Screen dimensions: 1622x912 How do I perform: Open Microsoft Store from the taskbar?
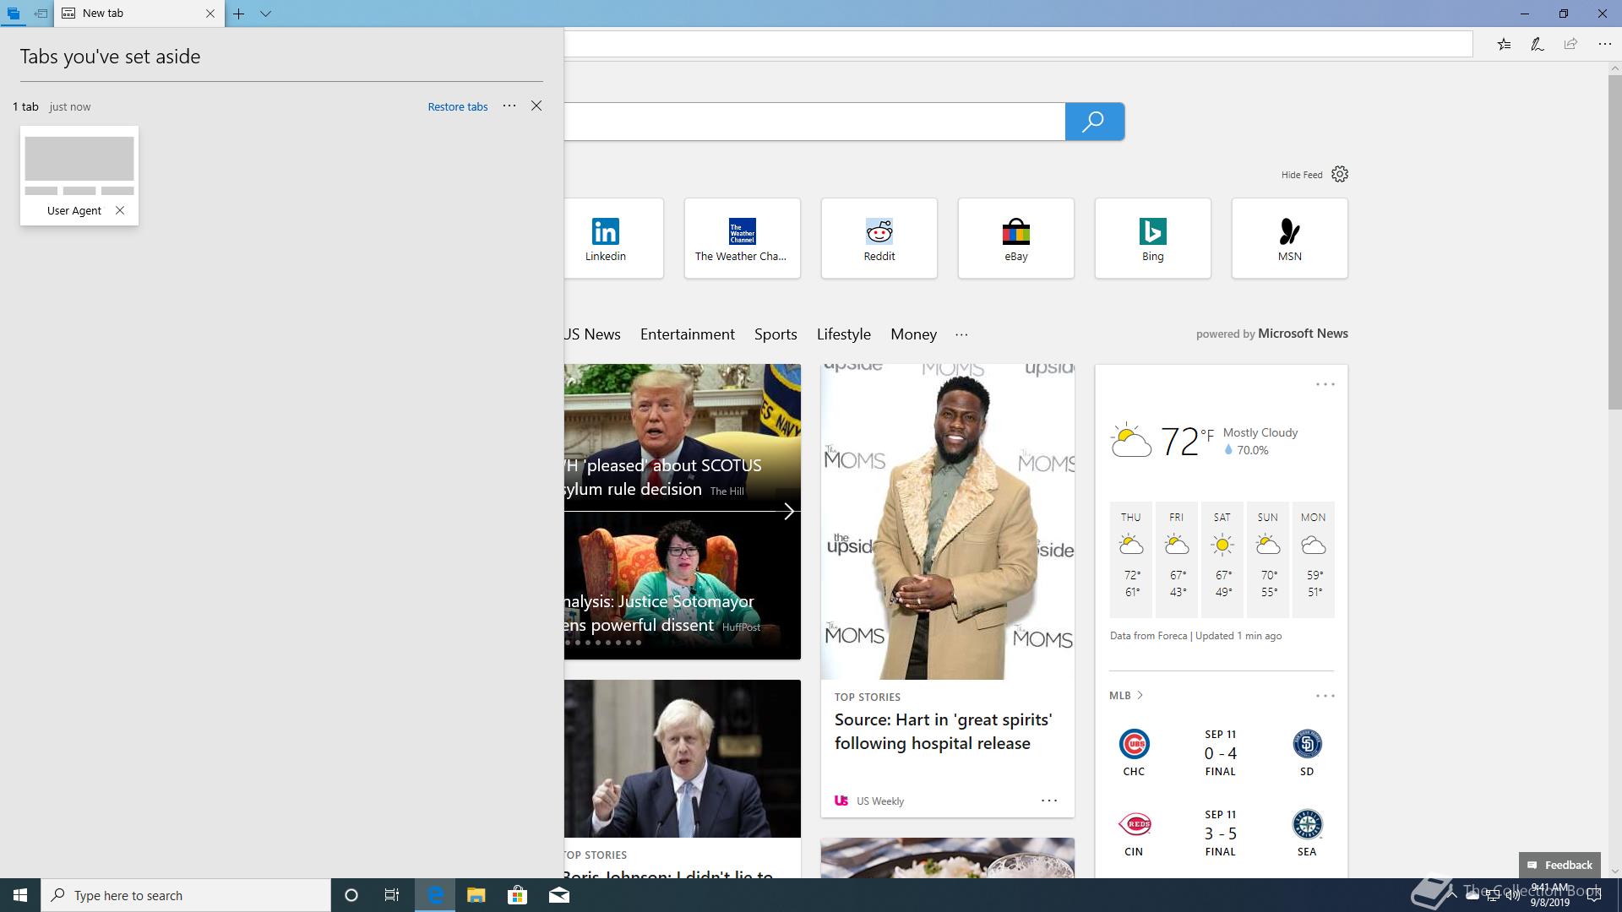[x=517, y=895]
